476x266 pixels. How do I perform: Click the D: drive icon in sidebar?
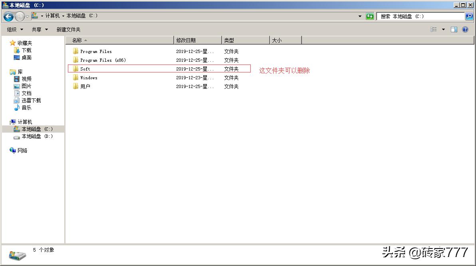17,137
